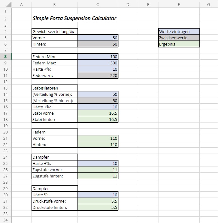This screenshot has width=218, height=223.
Task: Select column A header
Action: click(21, 4)
